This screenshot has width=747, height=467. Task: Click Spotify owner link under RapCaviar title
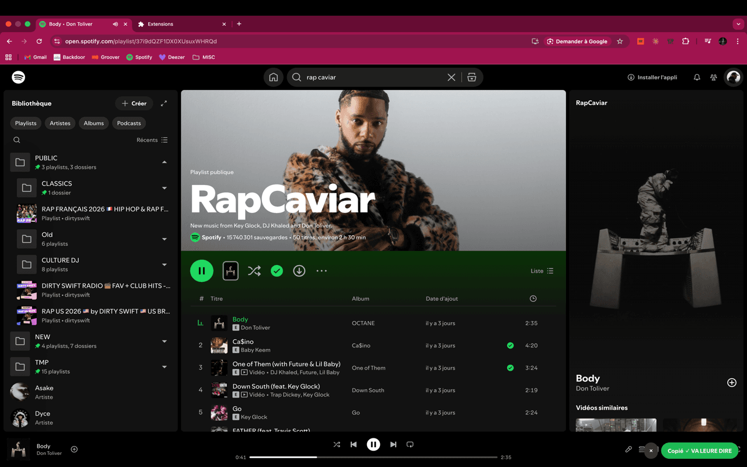pos(211,238)
